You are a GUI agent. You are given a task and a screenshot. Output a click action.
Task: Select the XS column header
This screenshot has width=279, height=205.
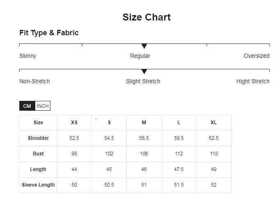pos(74,123)
